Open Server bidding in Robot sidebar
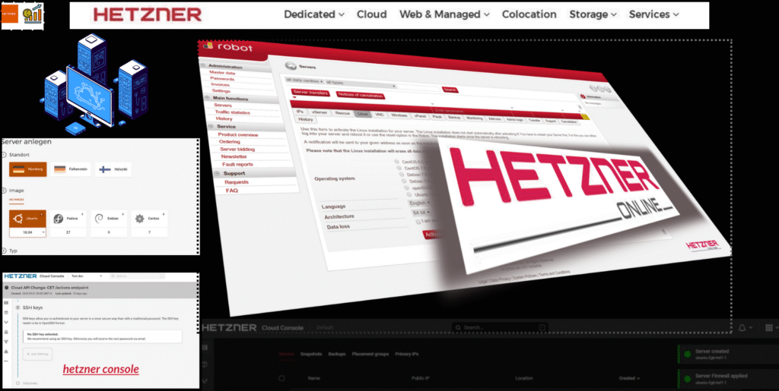This screenshot has width=779, height=391. coord(237,149)
